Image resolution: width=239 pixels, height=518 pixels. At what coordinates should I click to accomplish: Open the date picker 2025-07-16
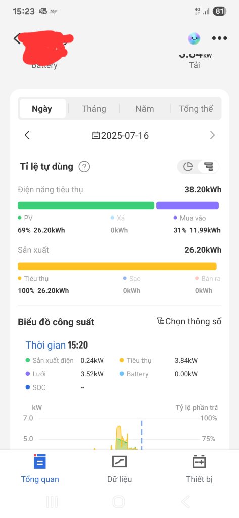point(120,136)
